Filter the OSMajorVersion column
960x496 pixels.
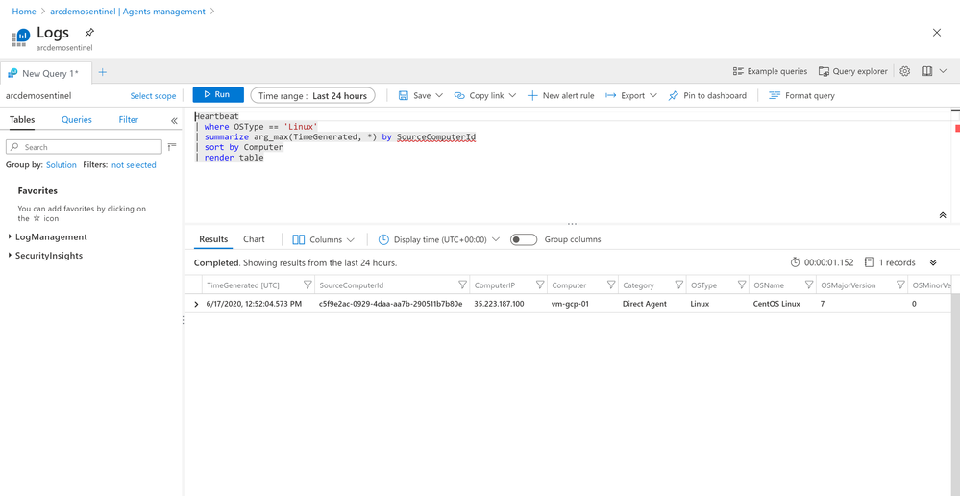click(x=900, y=285)
